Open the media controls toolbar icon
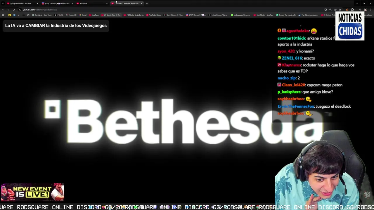 click(x=360, y=10)
